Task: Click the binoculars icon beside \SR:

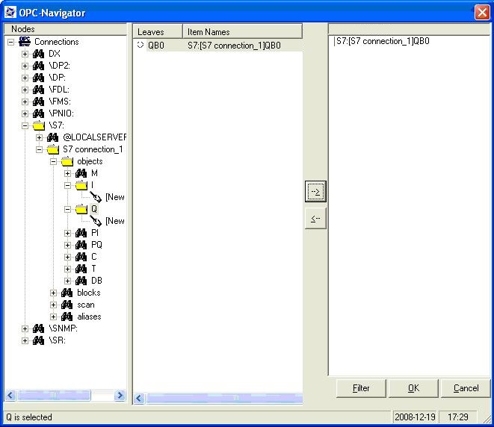Action: tap(38, 341)
